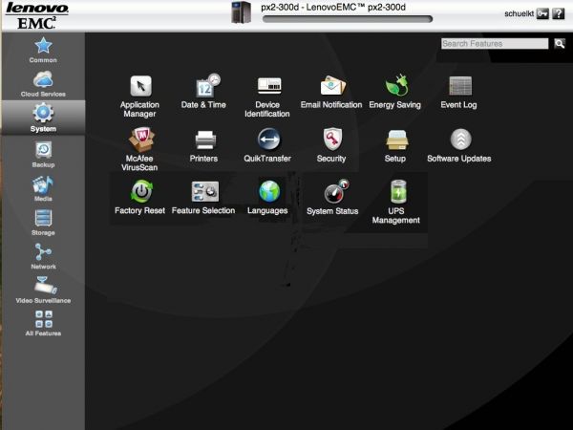This screenshot has height=430, width=573.
Task: Open Software Updates
Action: pyautogui.click(x=459, y=145)
